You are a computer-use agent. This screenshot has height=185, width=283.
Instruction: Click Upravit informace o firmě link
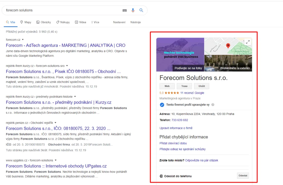pos(176,128)
